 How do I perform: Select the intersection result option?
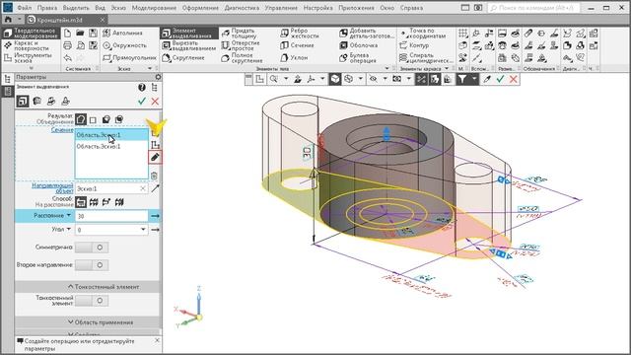(x=119, y=119)
